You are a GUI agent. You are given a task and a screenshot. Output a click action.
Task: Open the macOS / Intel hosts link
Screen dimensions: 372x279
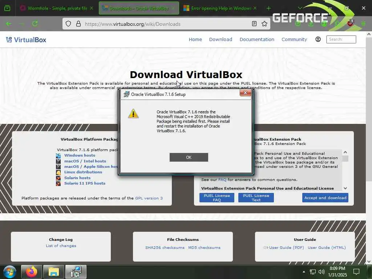[x=85, y=161]
